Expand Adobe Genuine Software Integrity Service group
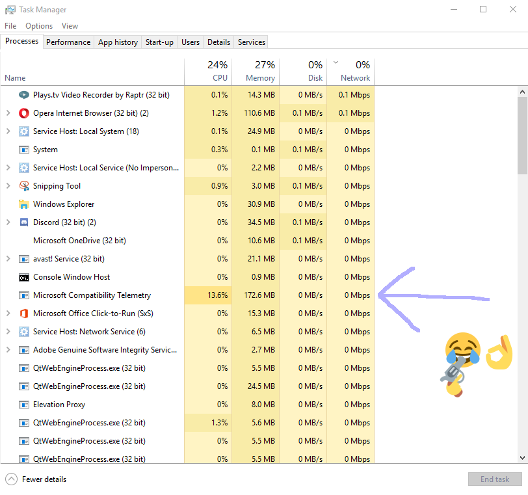 8,350
